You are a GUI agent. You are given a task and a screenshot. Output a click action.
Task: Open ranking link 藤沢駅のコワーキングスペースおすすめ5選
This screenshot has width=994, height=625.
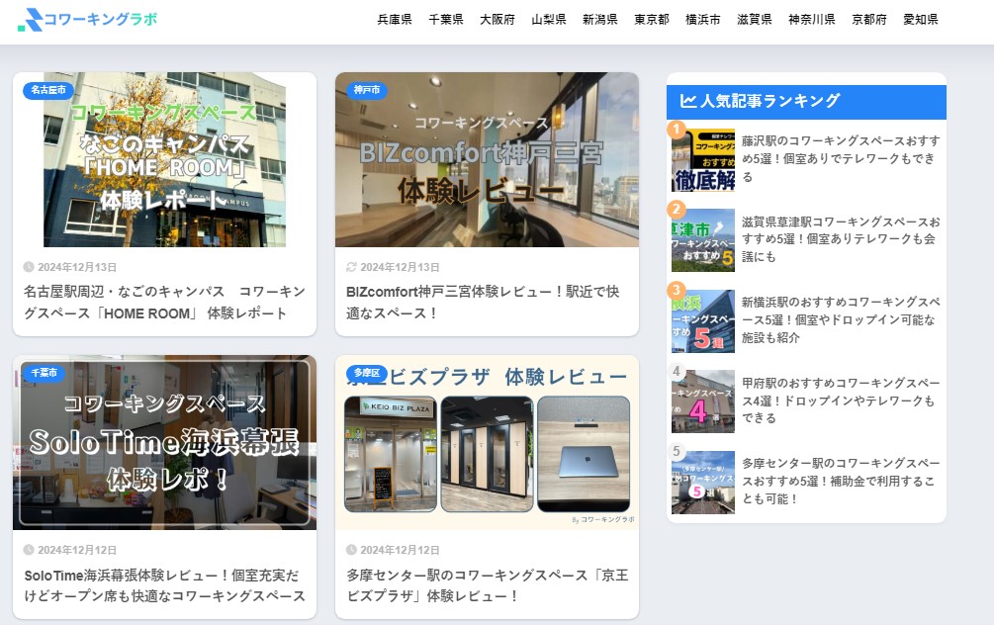pos(841,158)
